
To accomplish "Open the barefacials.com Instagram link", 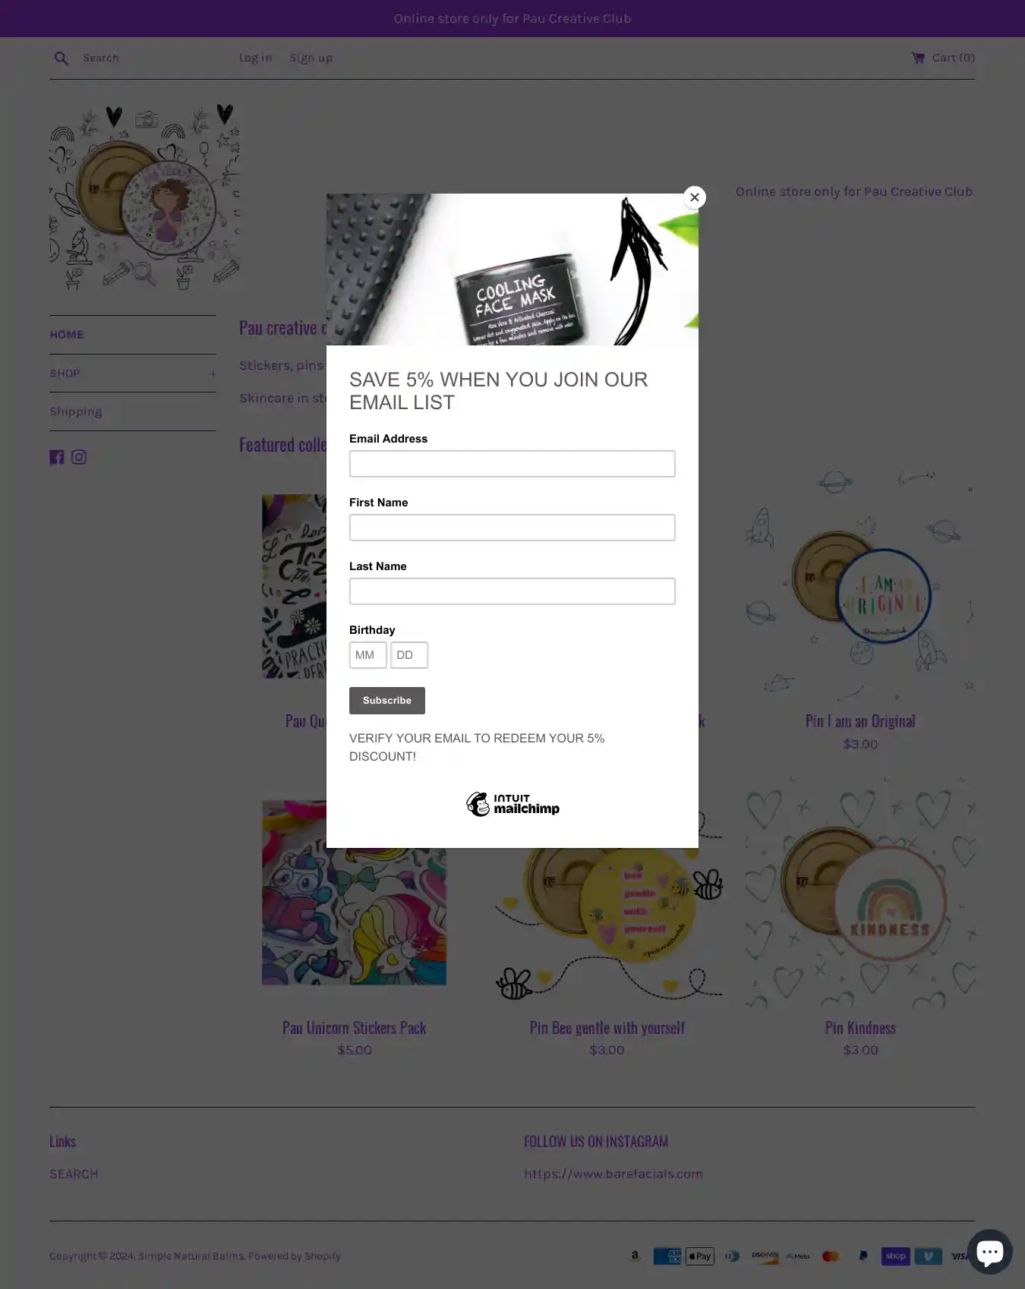I will pyautogui.click(x=613, y=1174).
